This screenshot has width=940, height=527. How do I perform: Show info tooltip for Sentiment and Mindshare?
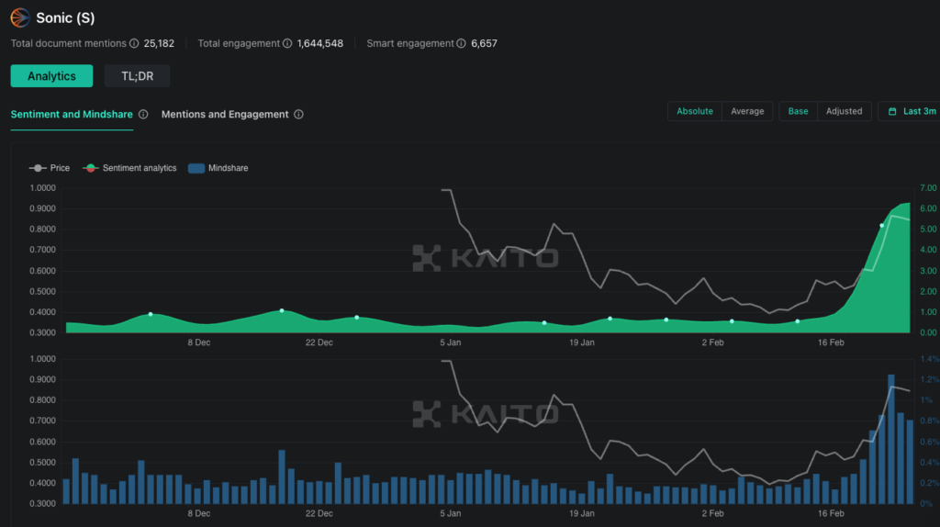coord(143,114)
